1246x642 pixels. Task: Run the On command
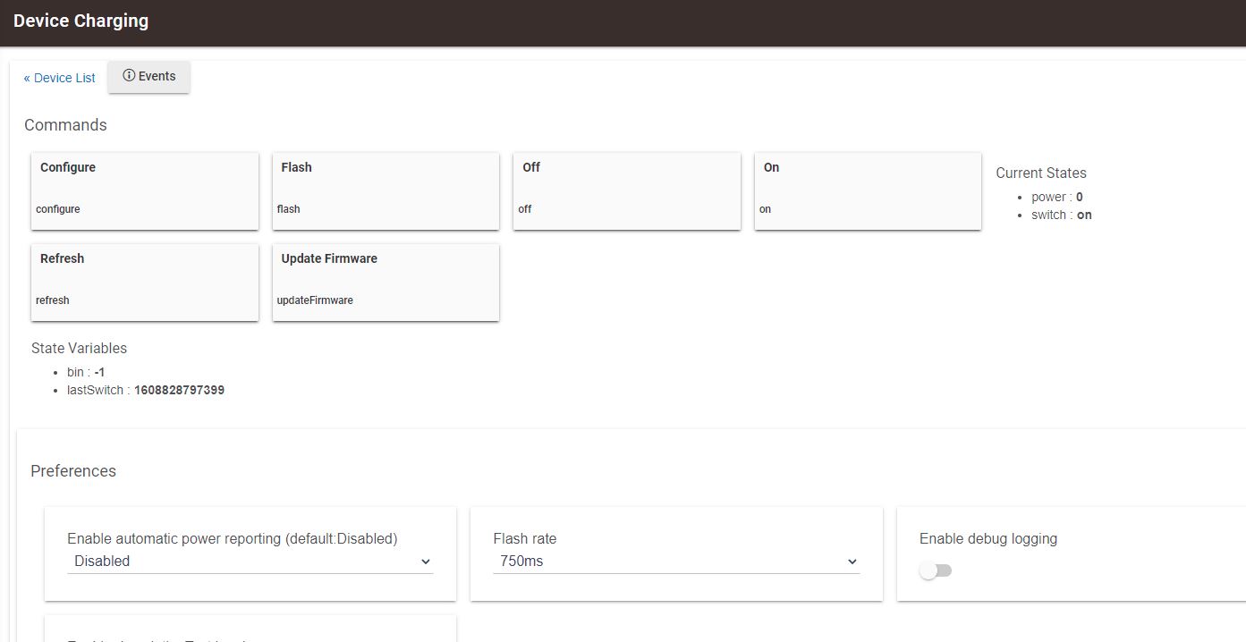868,191
